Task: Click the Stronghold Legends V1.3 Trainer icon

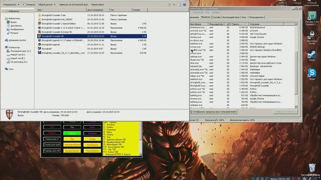Action: tap(39, 40)
